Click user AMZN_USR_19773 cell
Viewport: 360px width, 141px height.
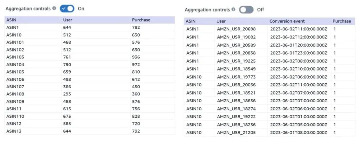[236, 77]
